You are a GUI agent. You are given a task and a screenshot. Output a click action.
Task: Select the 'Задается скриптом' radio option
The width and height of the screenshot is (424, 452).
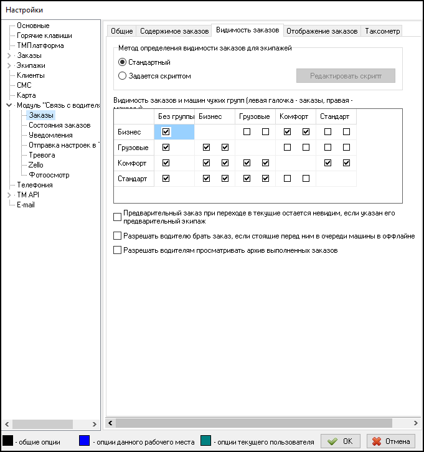pos(122,76)
